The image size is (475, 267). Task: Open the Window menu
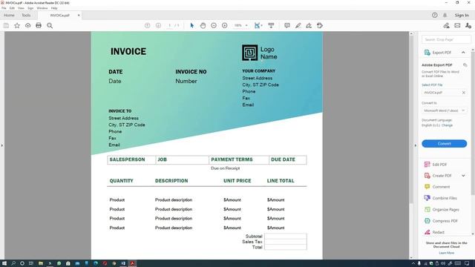(x=42, y=8)
